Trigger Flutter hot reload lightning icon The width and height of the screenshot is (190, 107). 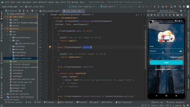pos(155,7)
